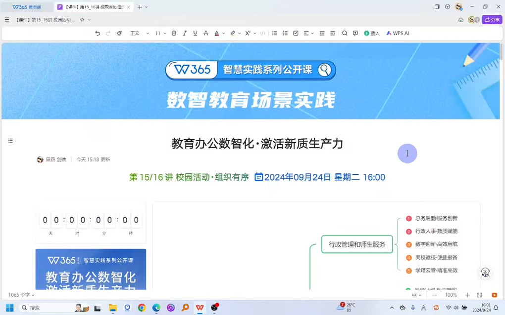505x315 pixels.
Task: Toggle underline formatting
Action: click(196, 33)
